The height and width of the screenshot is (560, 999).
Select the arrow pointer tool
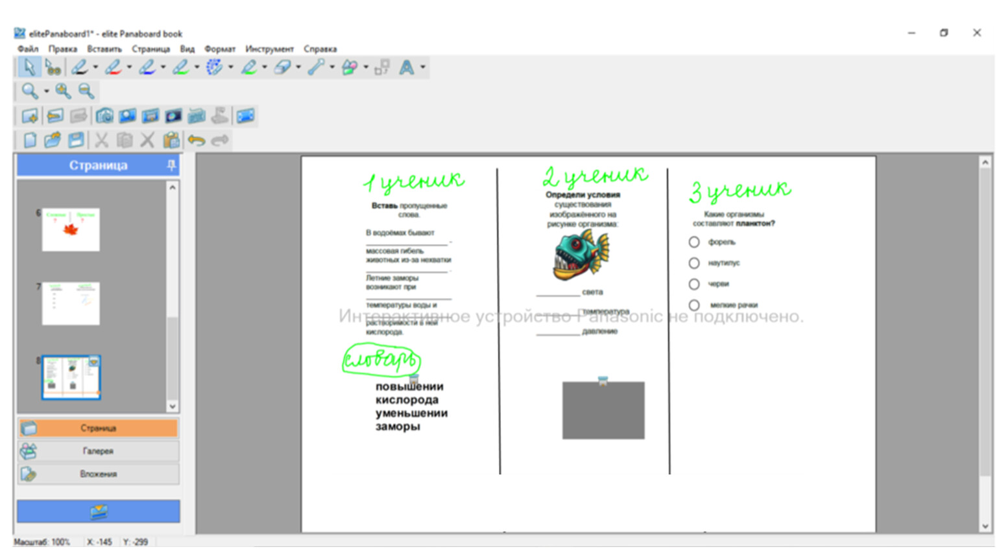[x=29, y=67]
